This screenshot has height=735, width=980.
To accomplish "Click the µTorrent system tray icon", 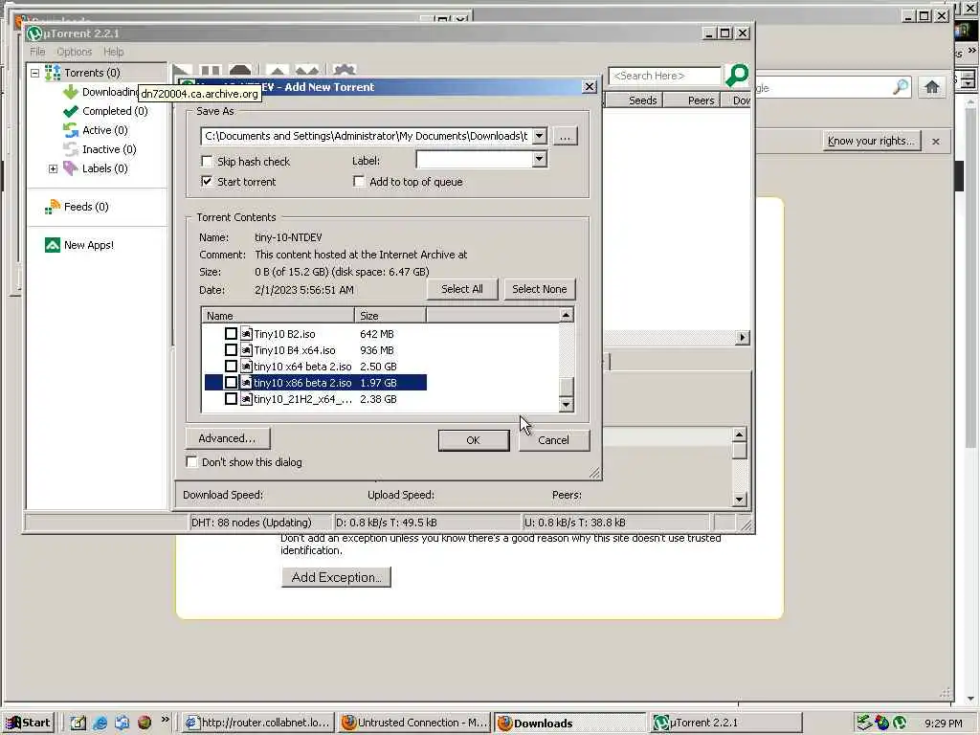I will pyautogui.click(x=900, y=723).
